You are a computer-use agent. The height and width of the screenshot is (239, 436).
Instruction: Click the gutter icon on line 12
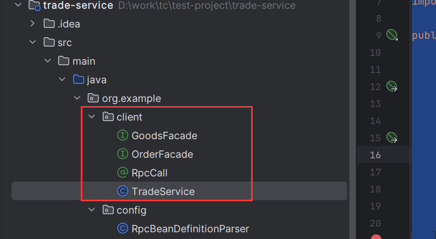392,86
